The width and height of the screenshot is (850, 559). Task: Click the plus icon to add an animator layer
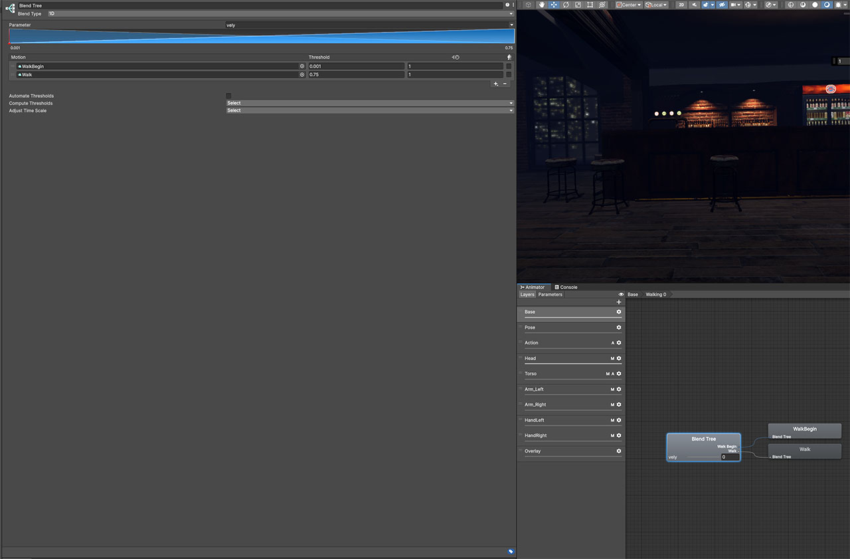(x=618, y=301)
